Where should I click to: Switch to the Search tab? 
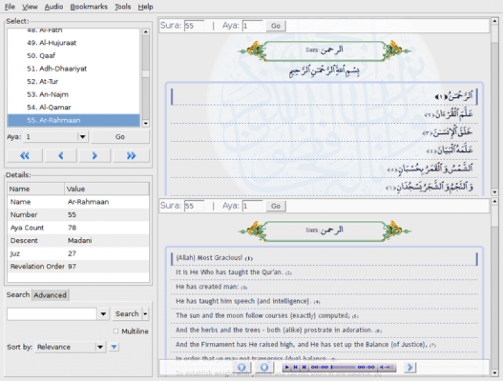tap(18, 295)
